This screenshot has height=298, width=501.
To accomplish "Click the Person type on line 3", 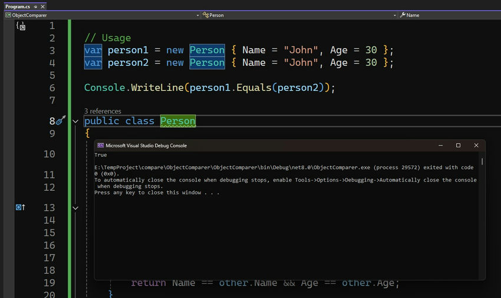I will coord(207,50).
